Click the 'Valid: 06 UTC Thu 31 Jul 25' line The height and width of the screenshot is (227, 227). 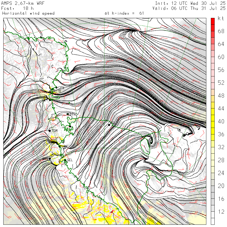pyautogui.click(x=189, y=8)
